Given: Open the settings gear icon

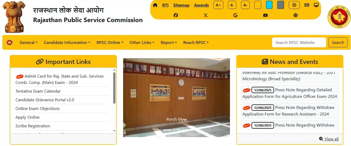Looking at the screenshot, I should point(294,5).
